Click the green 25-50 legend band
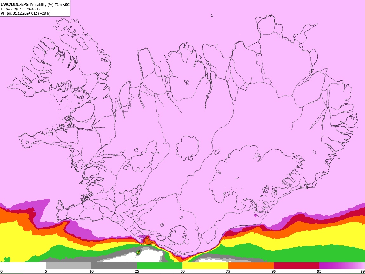This screenshot has width=365, height=274. click(160, 266)
